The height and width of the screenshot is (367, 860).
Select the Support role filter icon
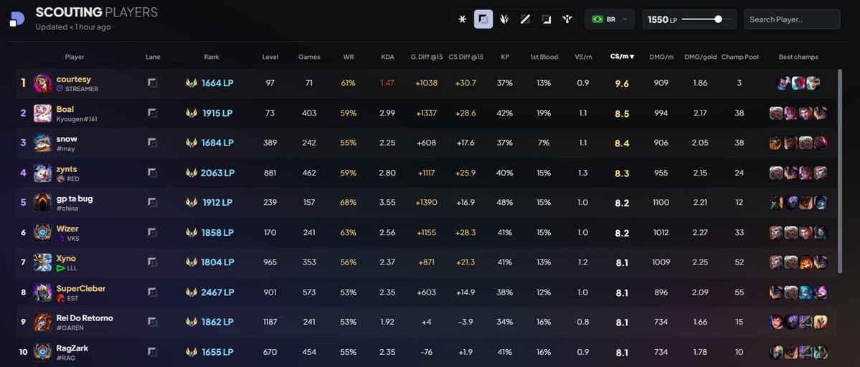(567, 19)
